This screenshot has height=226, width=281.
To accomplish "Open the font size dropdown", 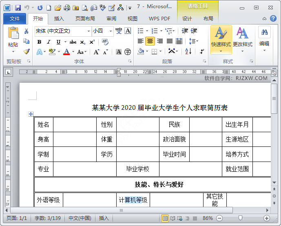I will (111, 31).
